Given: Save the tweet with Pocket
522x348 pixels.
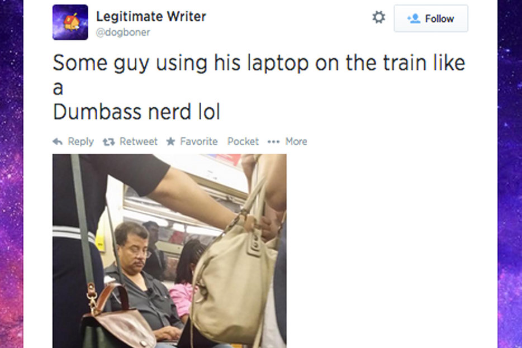Looking at the screenshot, I should click(243, 141).
